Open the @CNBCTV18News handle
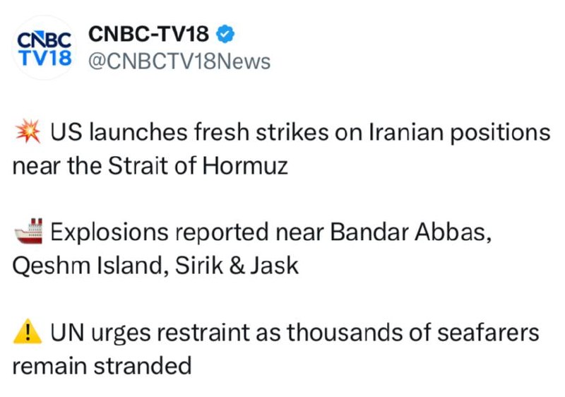This screenshot has height=397, width=565. (x=179, y=61)
